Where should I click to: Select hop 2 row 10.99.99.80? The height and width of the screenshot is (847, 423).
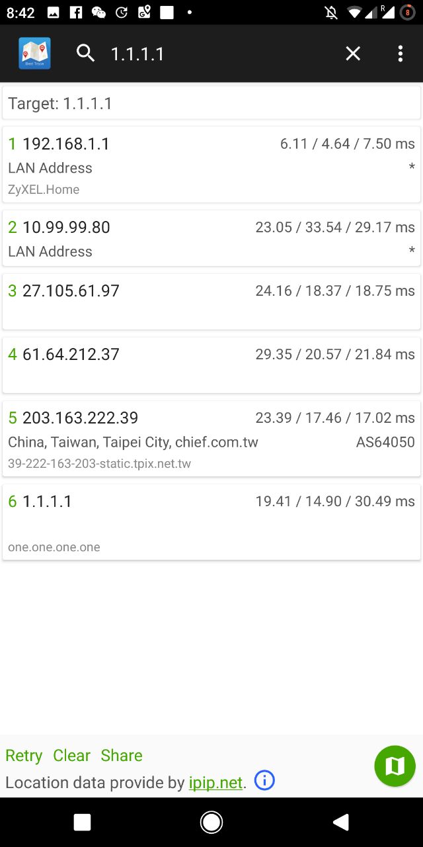(x=211, y=238)
